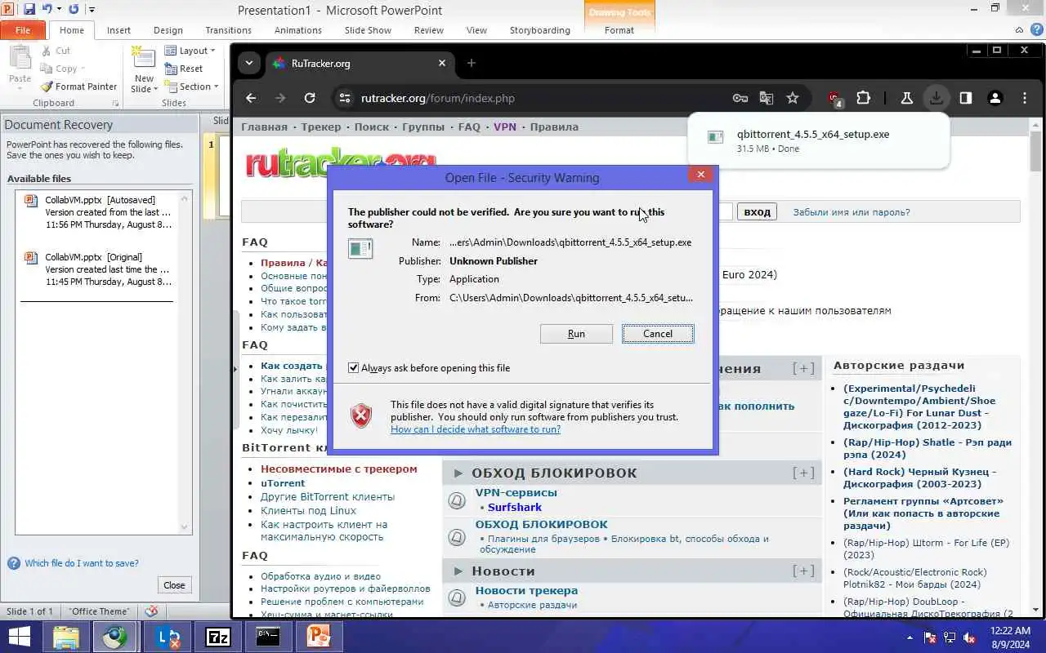Click the New Slide icon in ribbon
1046x653 pixels.
[144, 58]
